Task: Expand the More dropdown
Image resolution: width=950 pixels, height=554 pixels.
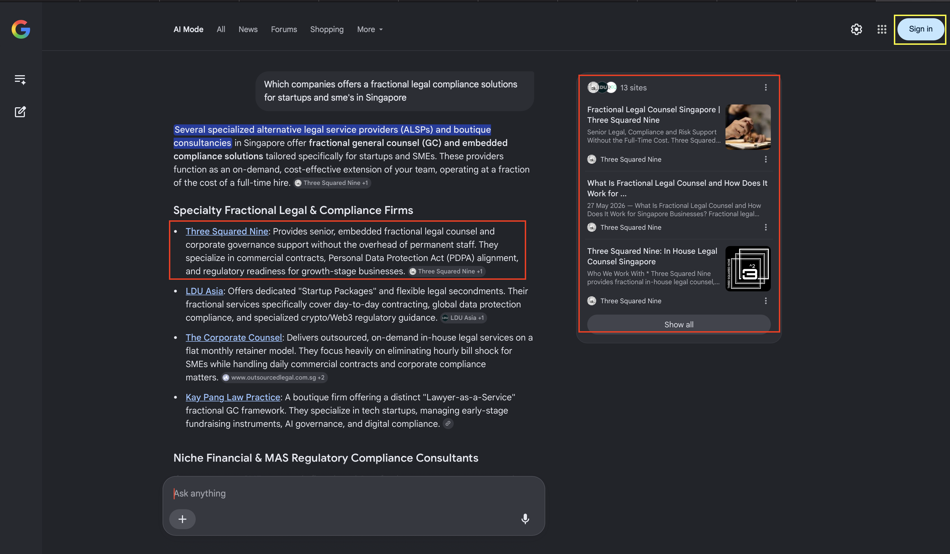Action: point(370,29)
